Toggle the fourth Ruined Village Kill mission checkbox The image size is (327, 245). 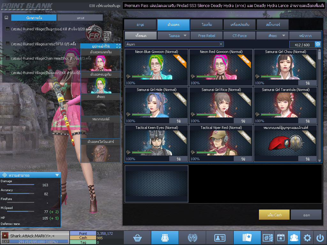[8, 73]
